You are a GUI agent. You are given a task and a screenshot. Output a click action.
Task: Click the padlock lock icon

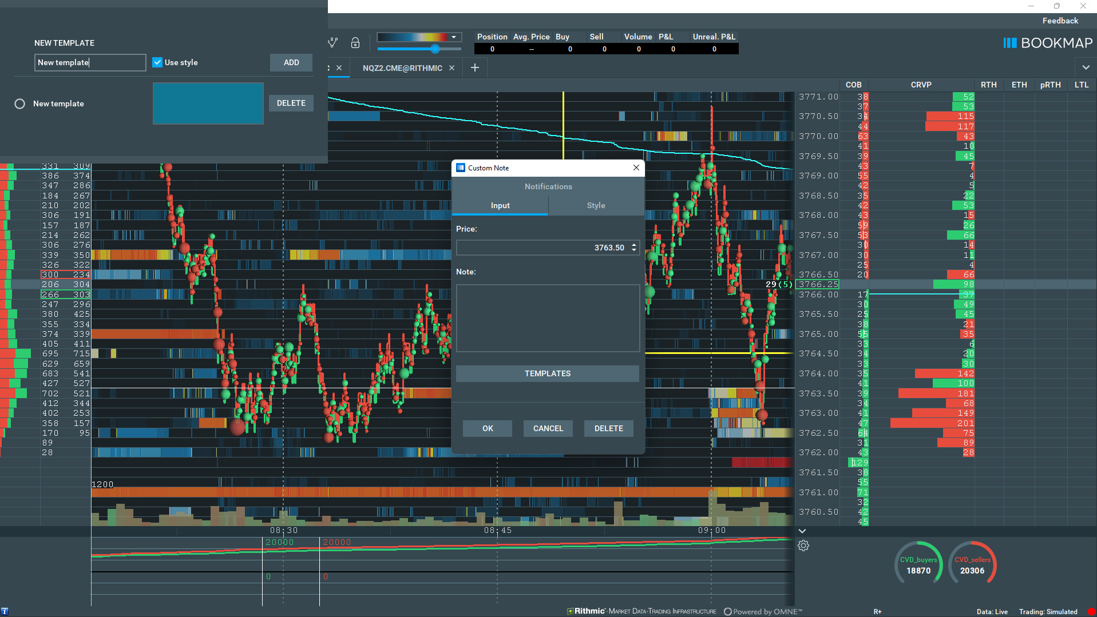click(355, 43)
